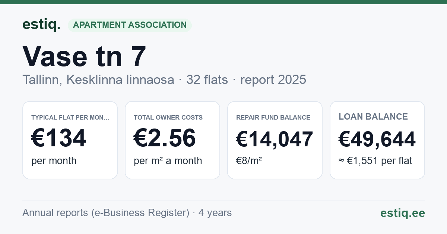
Task: Click the €14,047 value
Action: pos(275,140)
